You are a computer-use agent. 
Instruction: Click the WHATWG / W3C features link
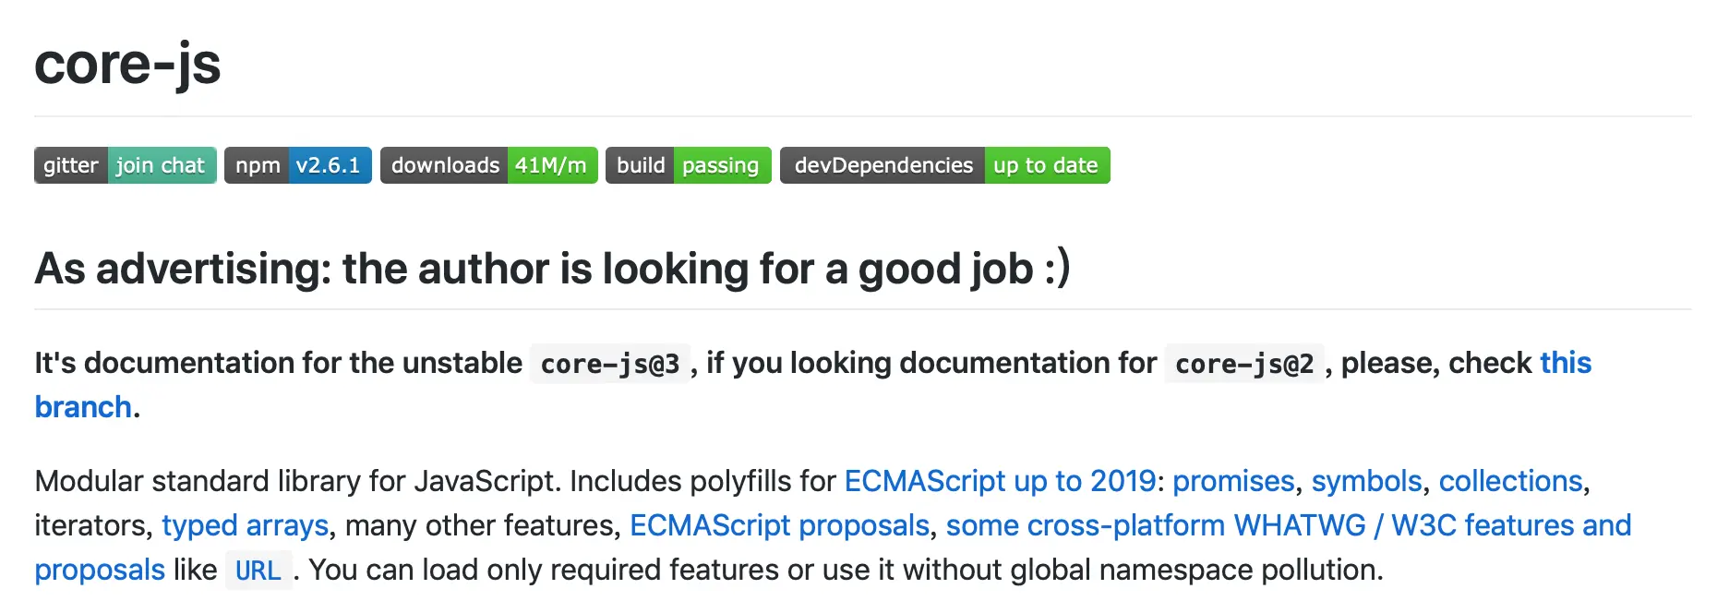(1288, 525)
